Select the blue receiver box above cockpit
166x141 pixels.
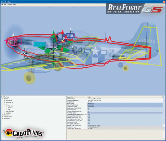tap(71, 36)
